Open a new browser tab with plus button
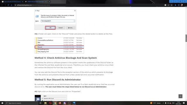 click(49, 2)
